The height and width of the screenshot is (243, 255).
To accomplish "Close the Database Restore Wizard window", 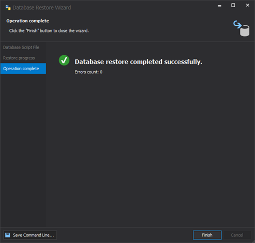I will (247, 5).
